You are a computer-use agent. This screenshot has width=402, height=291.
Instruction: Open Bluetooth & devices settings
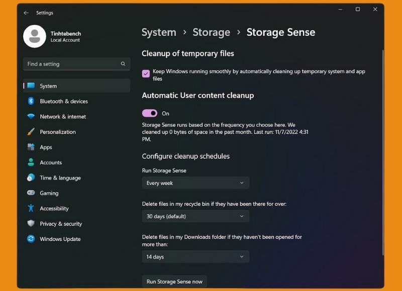pyautogui.click(x=76, y=101)
